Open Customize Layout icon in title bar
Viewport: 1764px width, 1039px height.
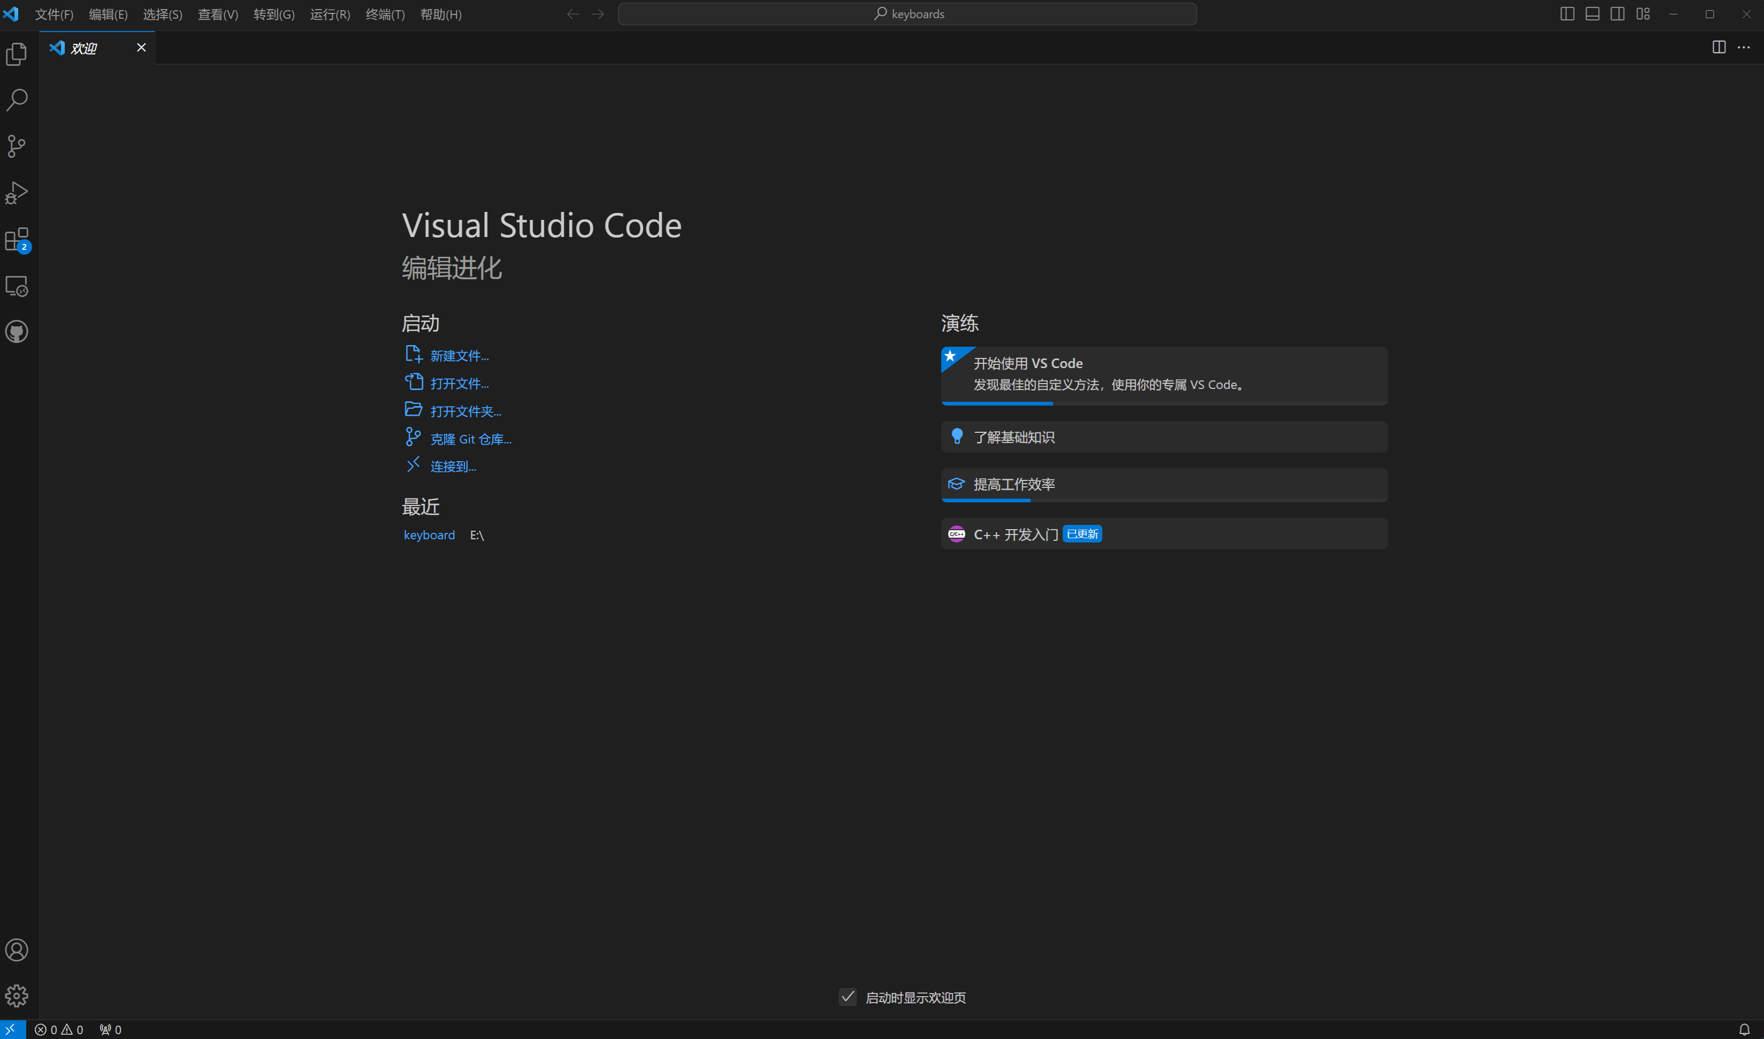pyautogui.click(x=1643, y=14)
